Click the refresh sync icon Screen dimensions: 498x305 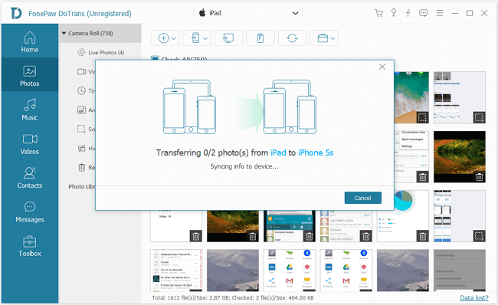tap(292, 38)
